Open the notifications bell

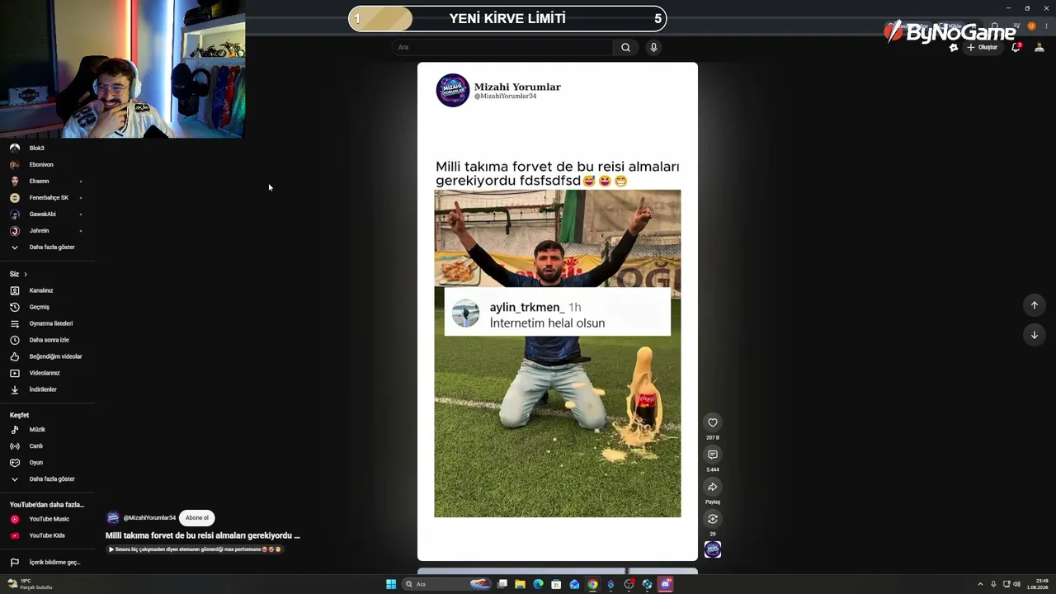coord(1016,47)
